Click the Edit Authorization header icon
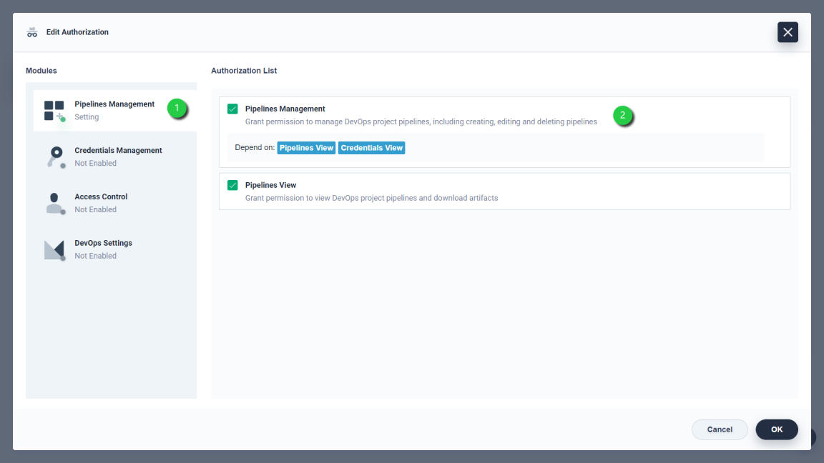 (32, 32)
